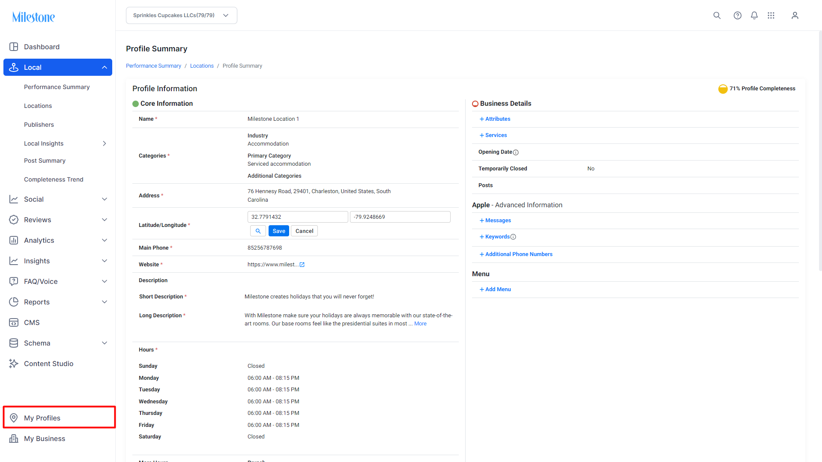The width and height of the screenshot is (822, 462).
Task: Open the website external link icon
Action: [x=302, y=265]
